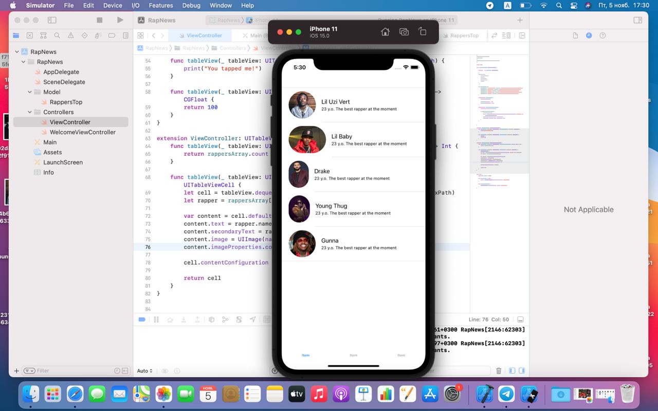Go back in editor history
Viewport: 658px width, 411px height.
tap(154, 35)
